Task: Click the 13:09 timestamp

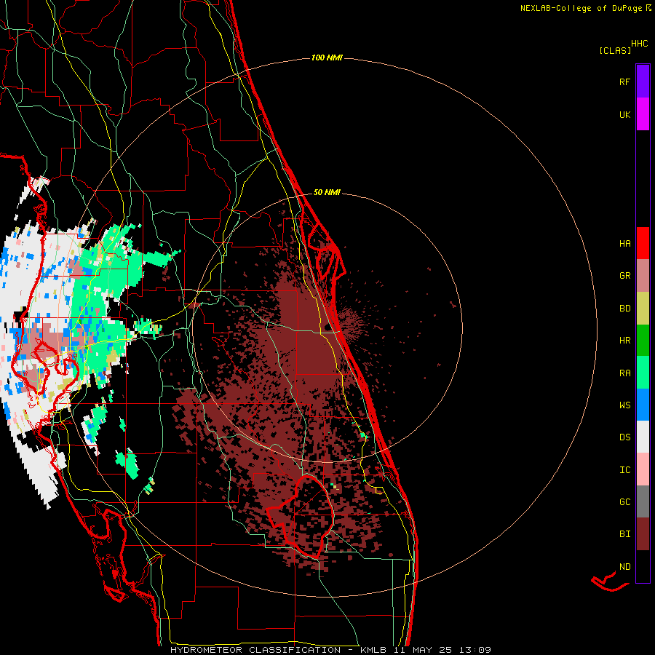Action: coord(475,650)
